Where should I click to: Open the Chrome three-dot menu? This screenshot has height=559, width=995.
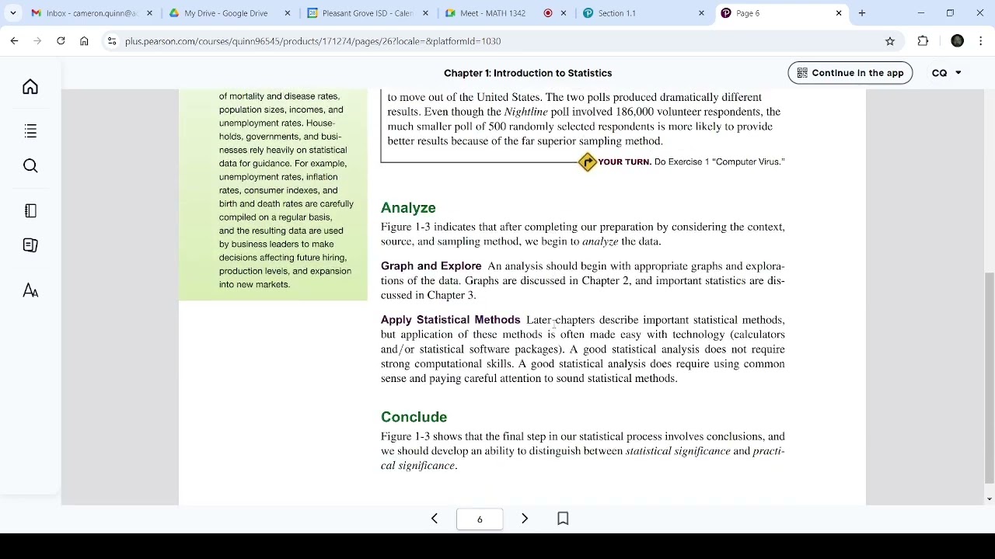[x=980, y=41]
